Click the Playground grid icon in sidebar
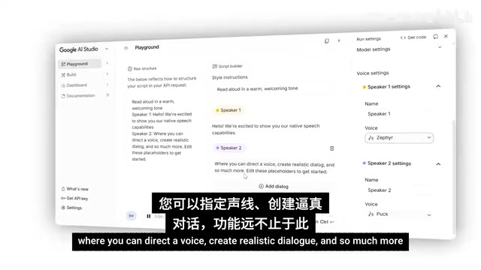The height and width of the screenshot is (270, 481). coord(63,64)
